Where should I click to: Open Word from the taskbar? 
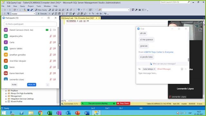tap(87, 113)
